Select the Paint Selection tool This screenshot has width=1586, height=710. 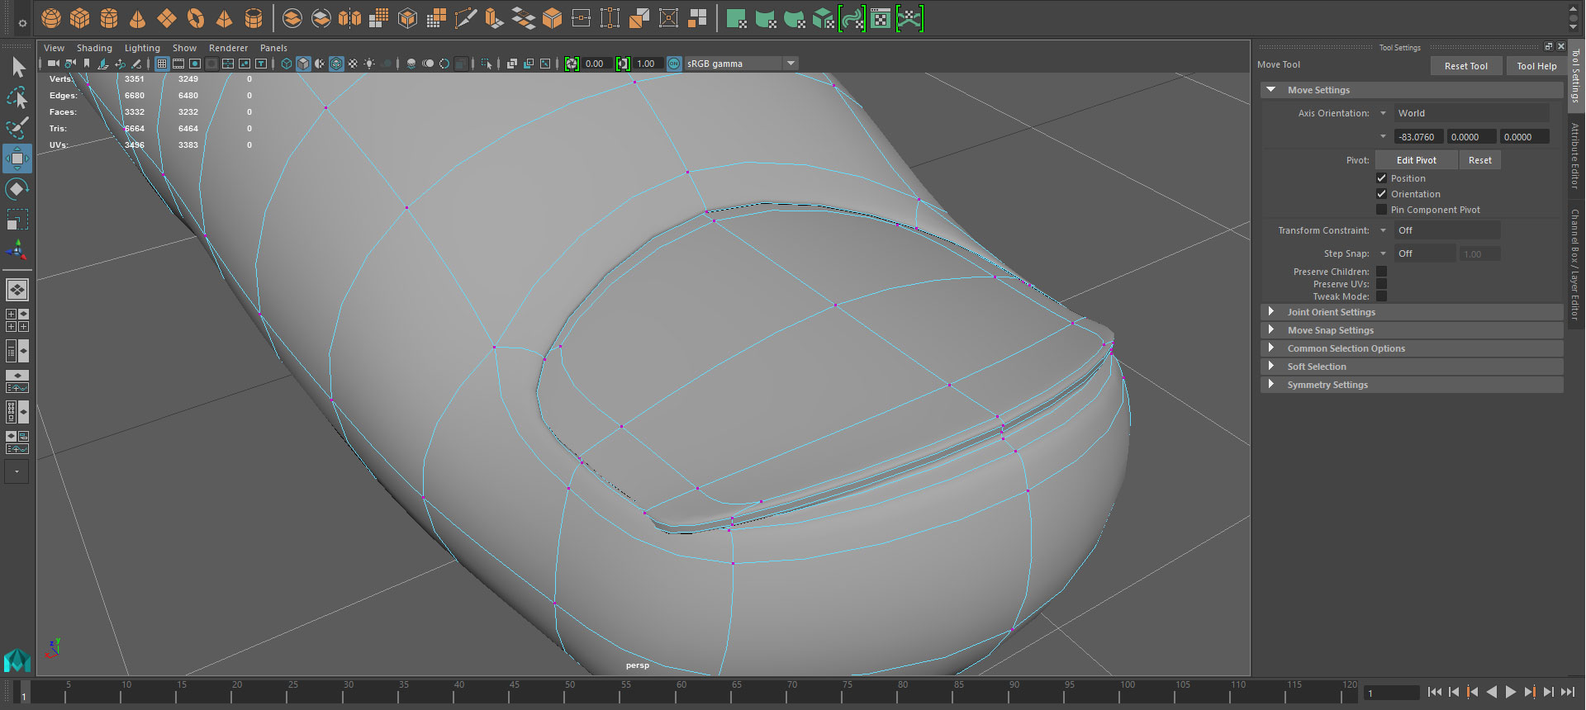[x=17, y=128]
